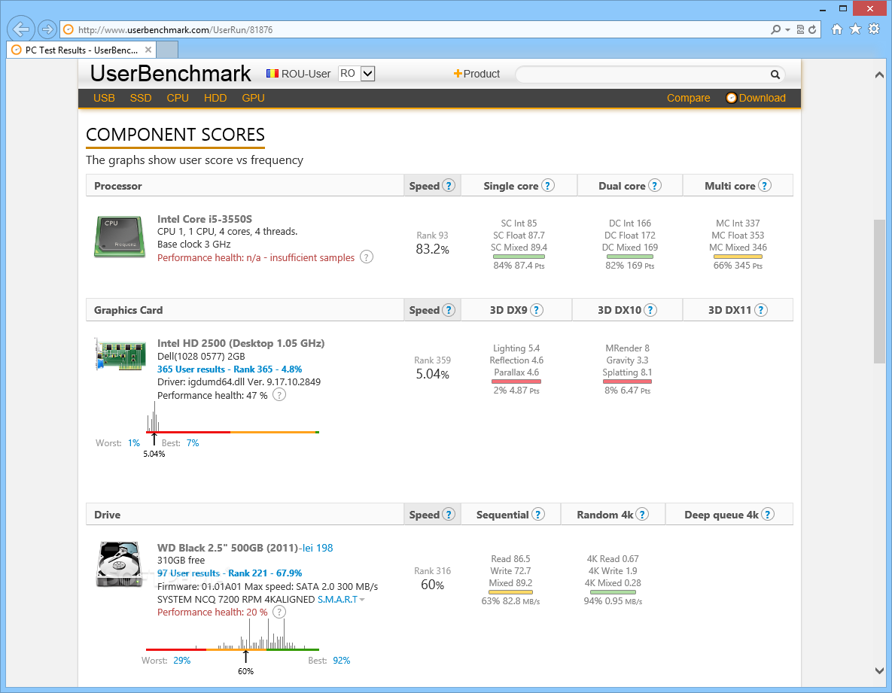Open the HDD menu item
892x693 pixels.
click(x=215, y=98)
